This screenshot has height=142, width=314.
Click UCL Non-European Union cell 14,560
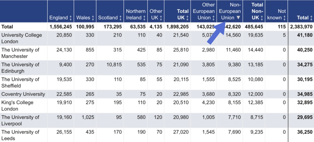[233, 35]
